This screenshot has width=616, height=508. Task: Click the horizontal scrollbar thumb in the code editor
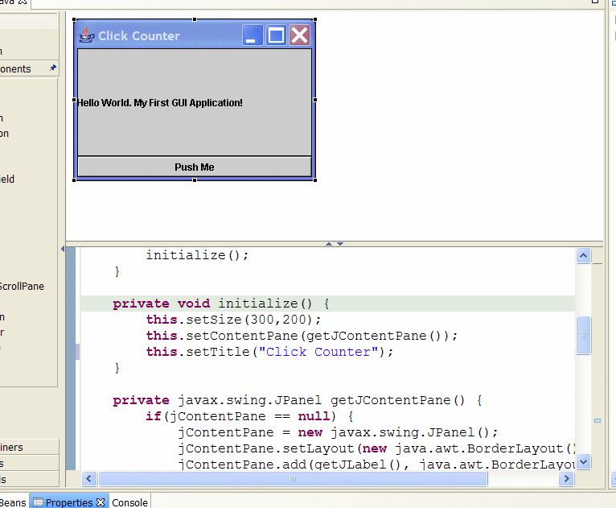tap(292, 478)
